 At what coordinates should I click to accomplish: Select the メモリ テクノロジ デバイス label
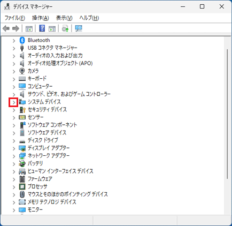[52, 202]
